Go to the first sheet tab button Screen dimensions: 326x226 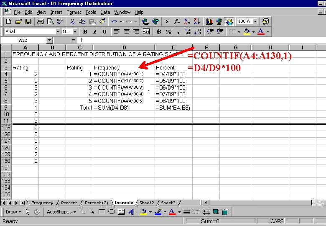tap(3, 203)
